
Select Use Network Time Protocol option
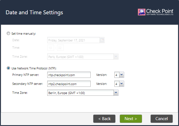(x=8, y=68)
